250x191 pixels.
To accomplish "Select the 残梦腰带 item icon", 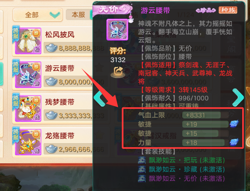I will (28, 108).
